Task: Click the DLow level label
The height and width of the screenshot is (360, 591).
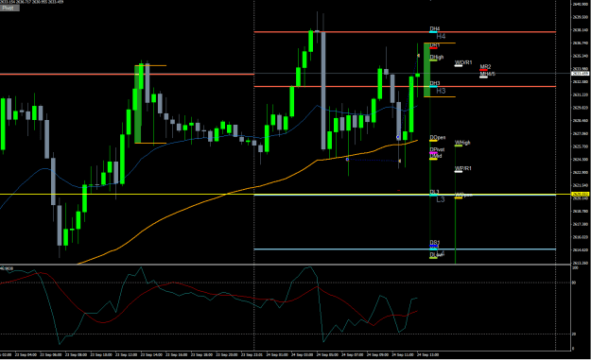Action: (436, 255)
